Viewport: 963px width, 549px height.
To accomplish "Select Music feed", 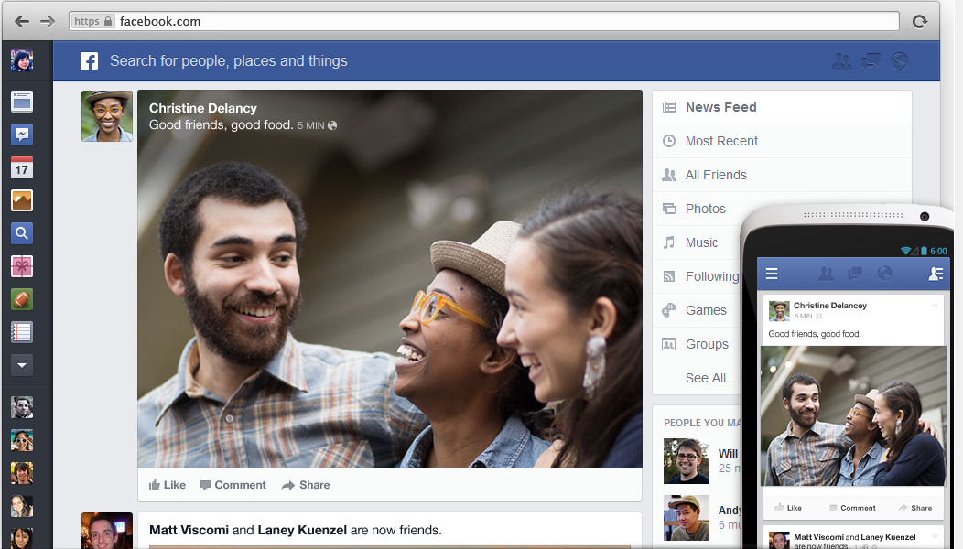I will pos(700,242).
